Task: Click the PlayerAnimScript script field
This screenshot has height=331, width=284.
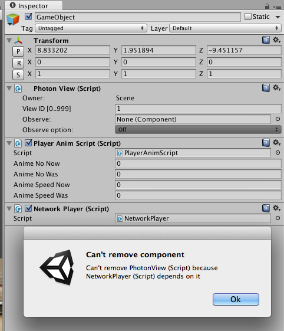Action: point(193,153)
